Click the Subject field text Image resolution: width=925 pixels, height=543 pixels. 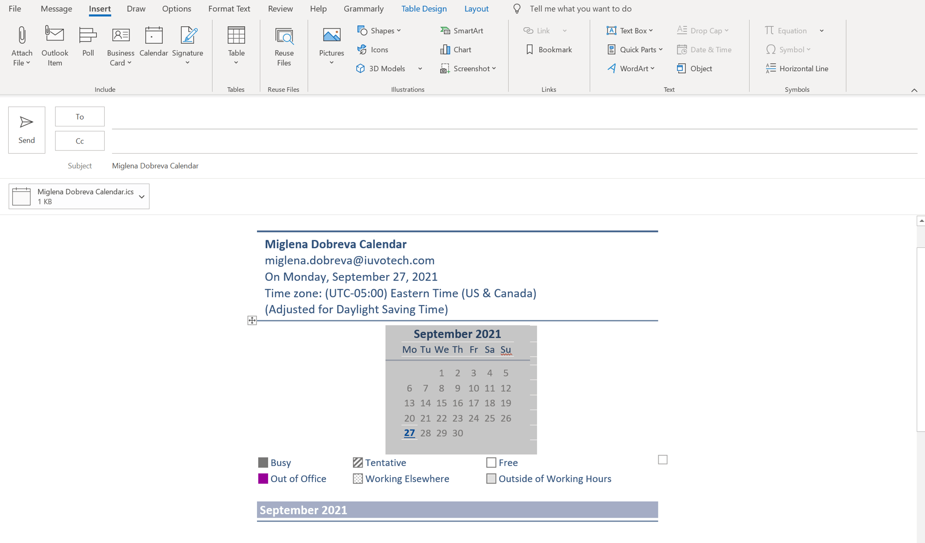point(155,166)
